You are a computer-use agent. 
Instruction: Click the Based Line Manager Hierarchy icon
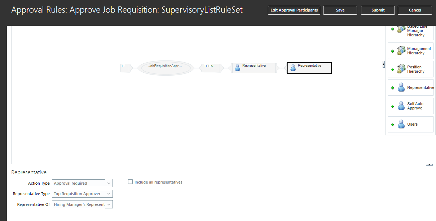401,29
